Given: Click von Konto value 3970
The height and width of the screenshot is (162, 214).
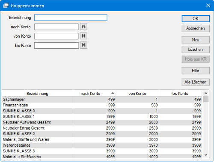Looking at the screenshot, I should click(153, 145).
